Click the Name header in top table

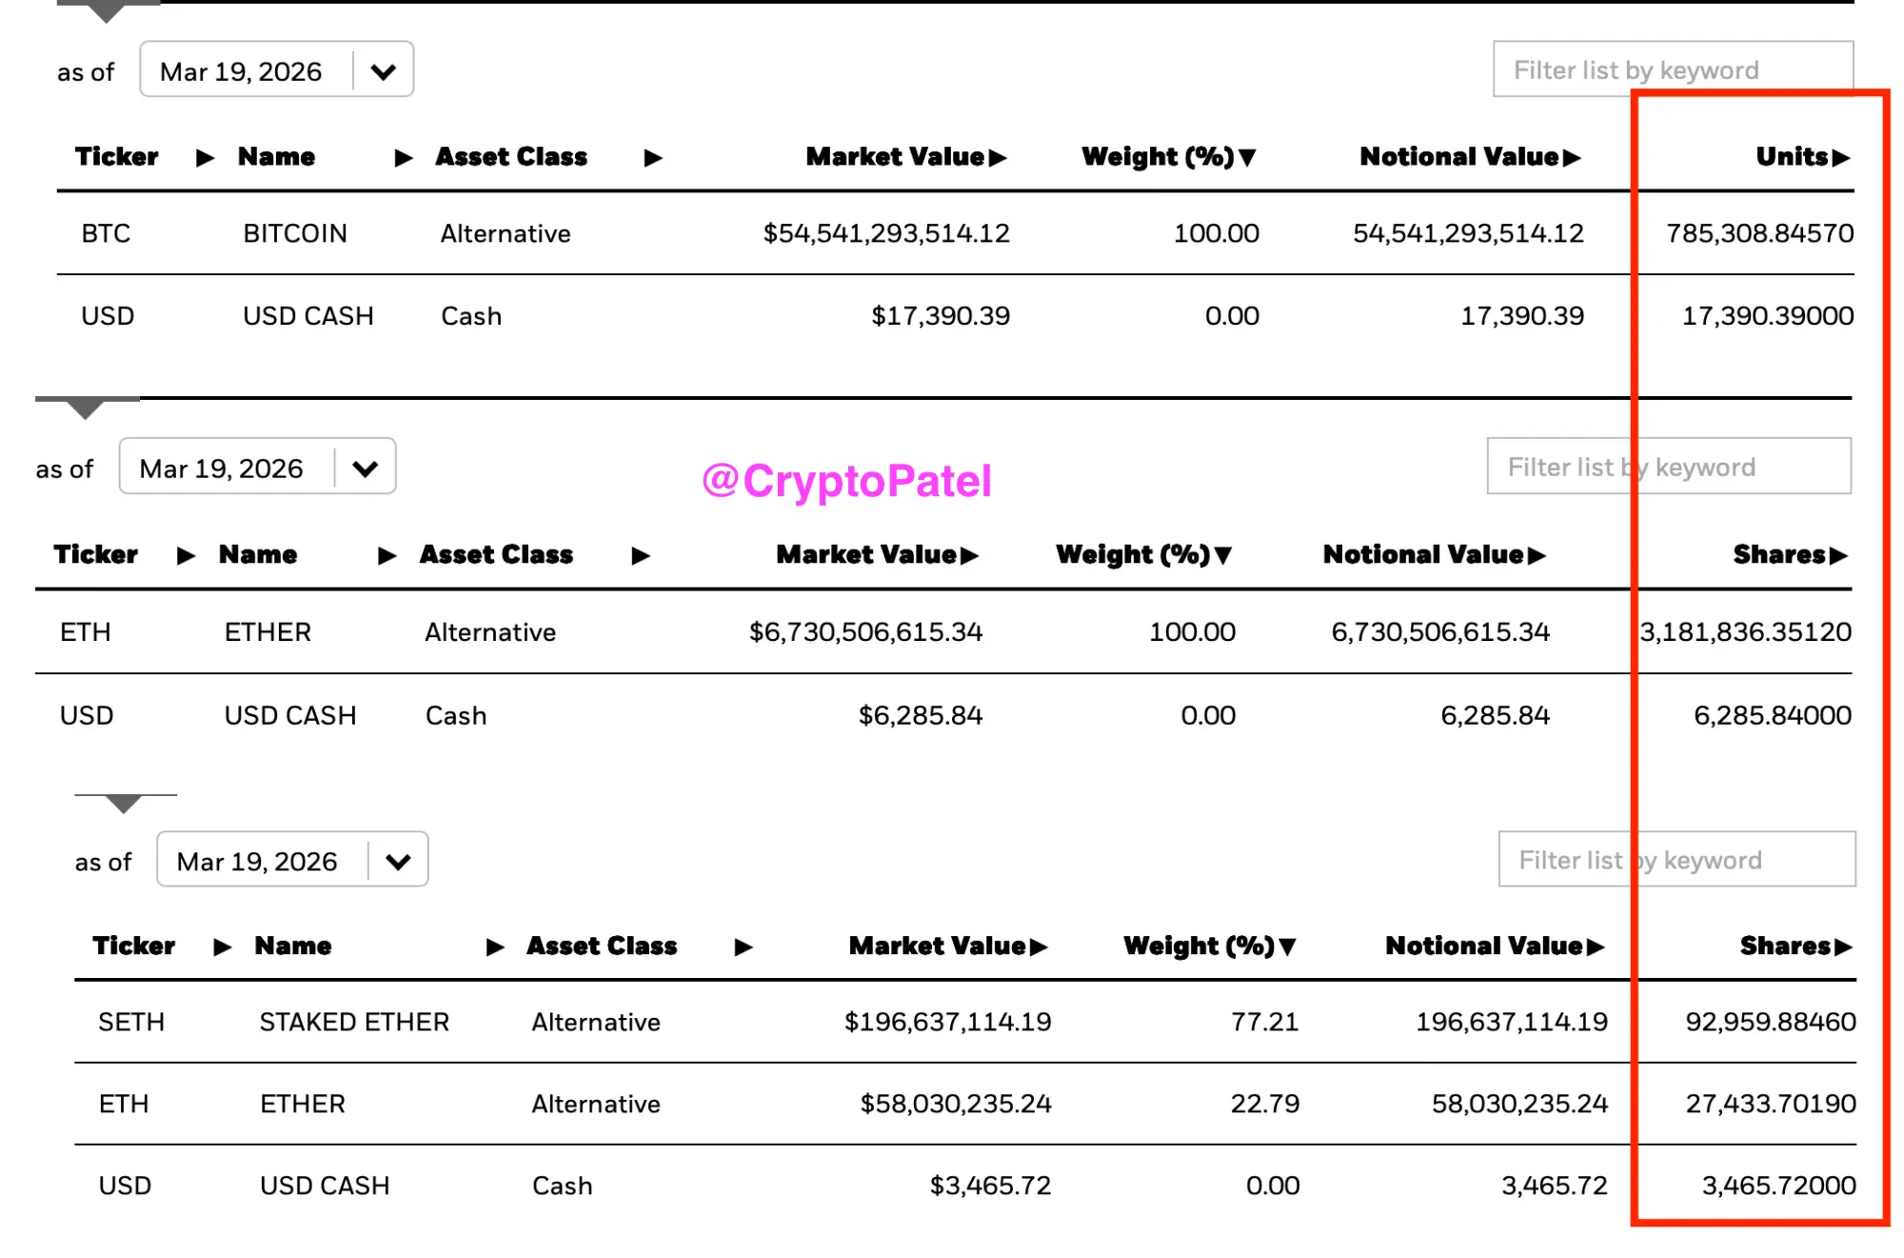point(276,157)
